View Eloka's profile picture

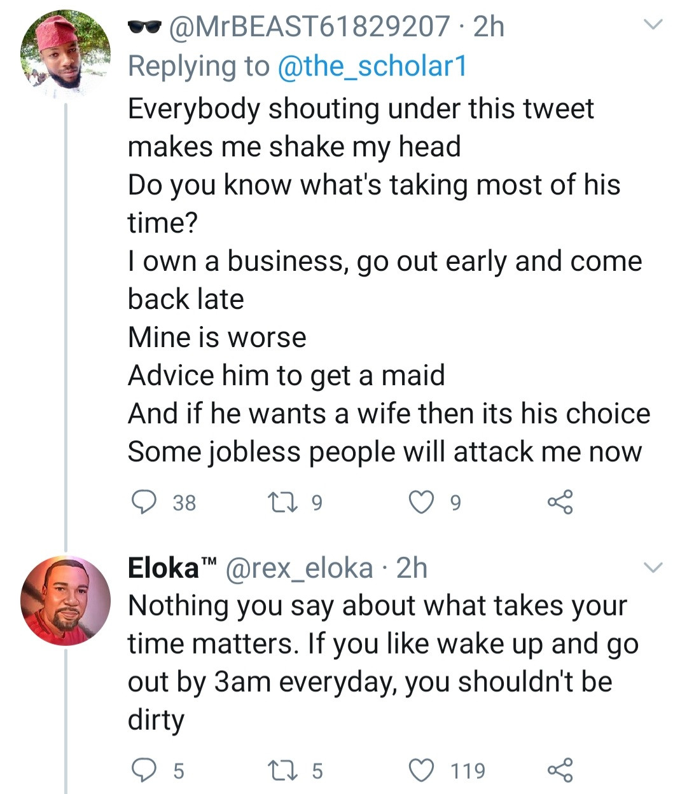65,601
